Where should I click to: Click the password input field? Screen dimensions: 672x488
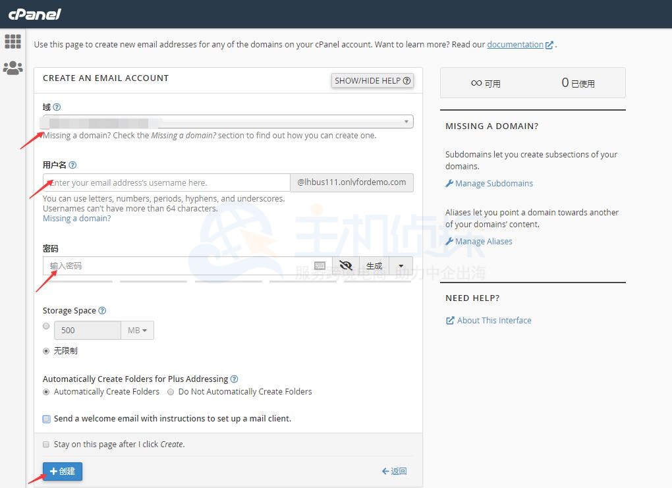pyautogui.click(x=187, y=265)
